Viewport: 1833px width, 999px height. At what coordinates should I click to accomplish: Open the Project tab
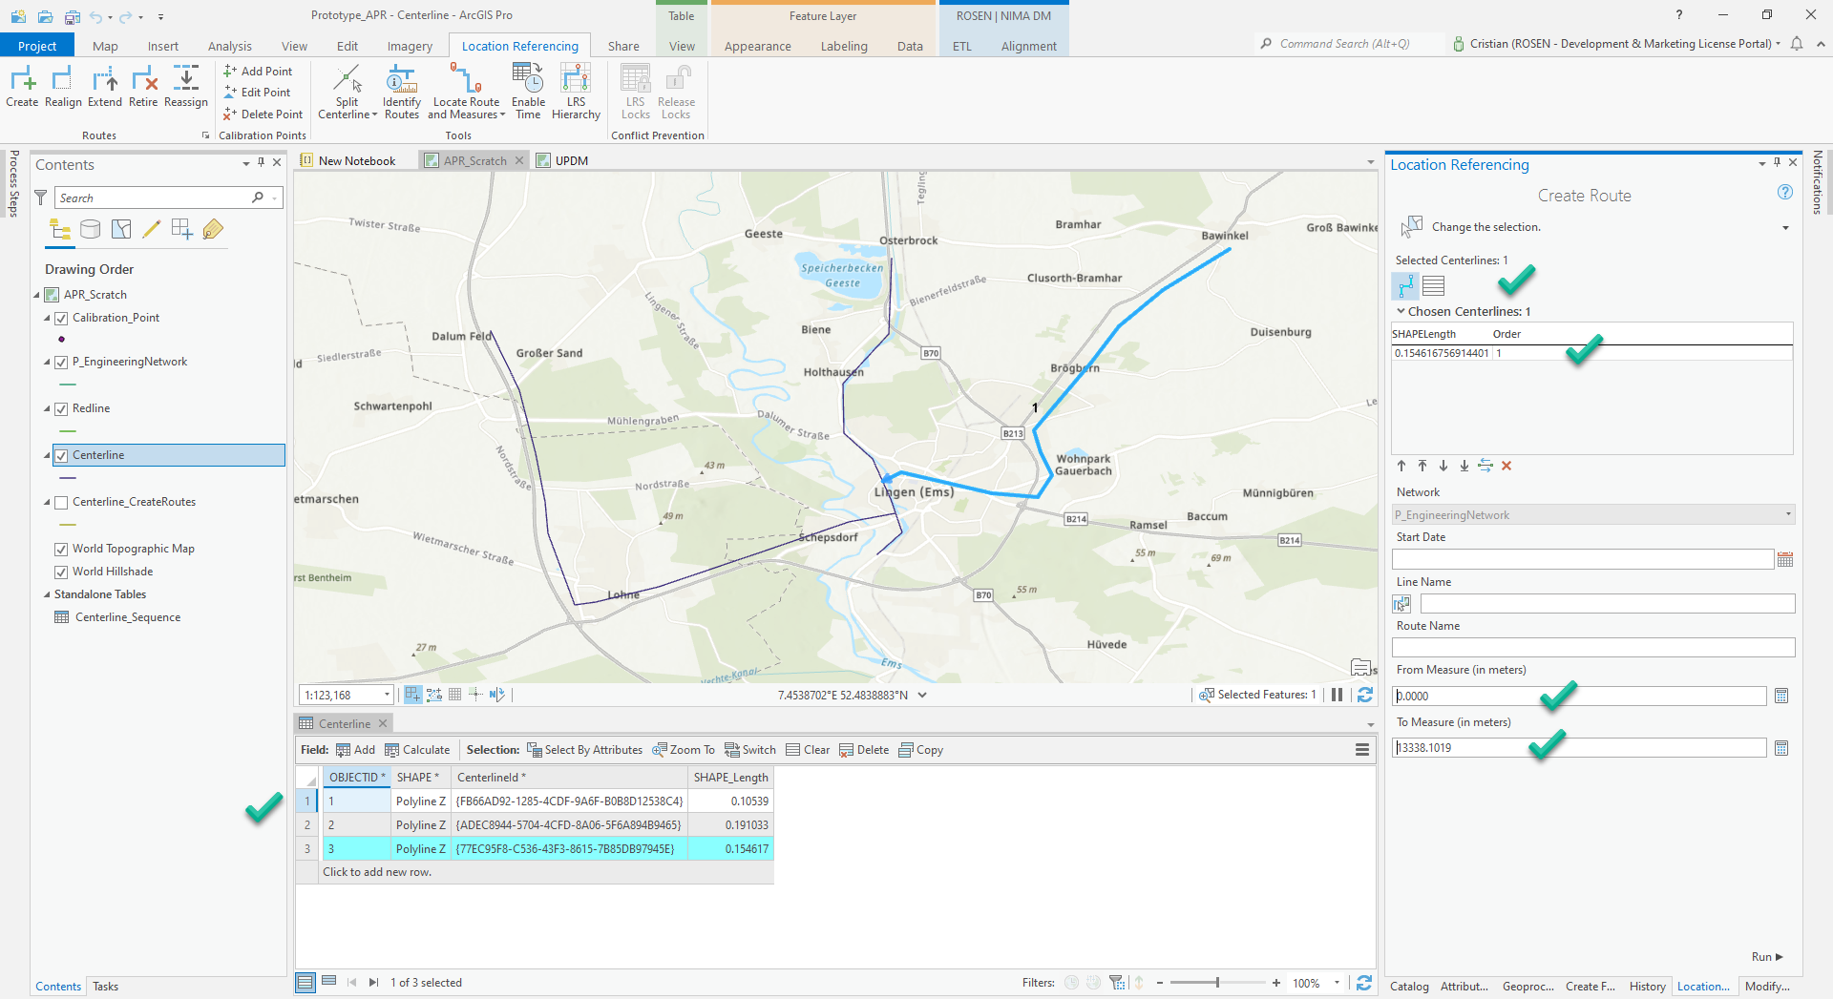pyautogui.click(x=37, y=46)
